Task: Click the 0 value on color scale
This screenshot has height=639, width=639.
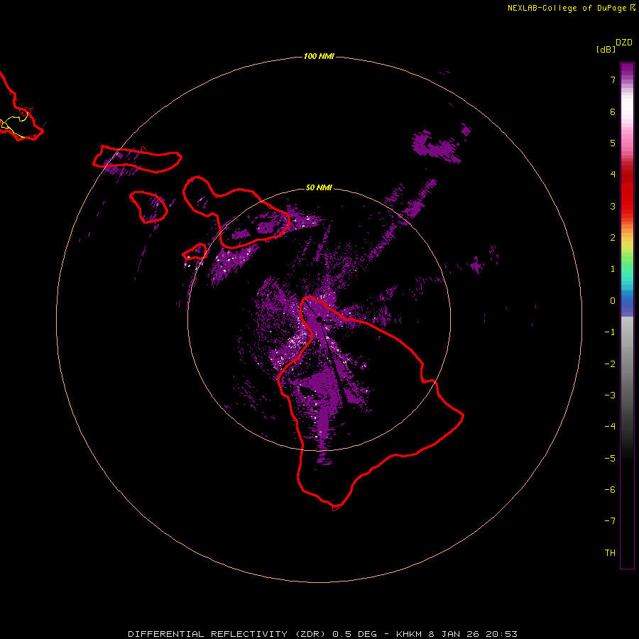Action: (613, 301)
